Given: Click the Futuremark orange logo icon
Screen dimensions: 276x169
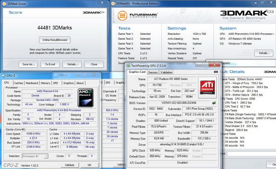Looking at the screenshot, I should click(x=122, y=16).
